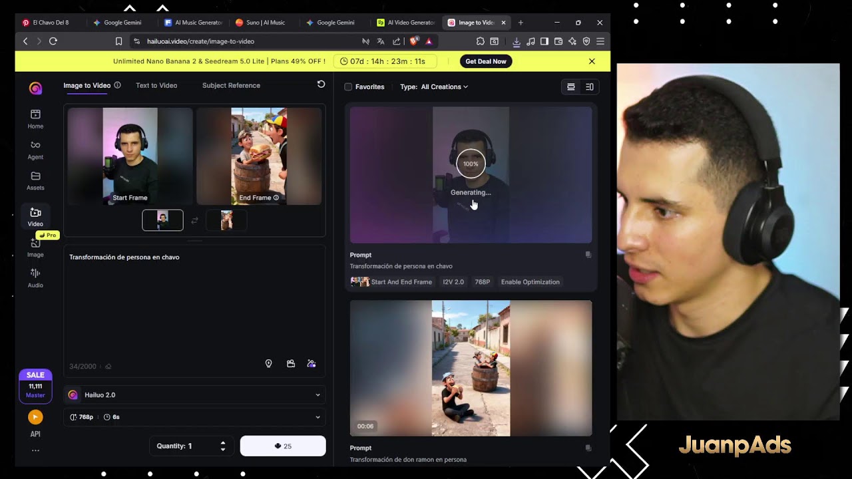Screen dimensions: 852x479
Task: Toggle the prompt optimization icon in prompt box
Action: 312,364
